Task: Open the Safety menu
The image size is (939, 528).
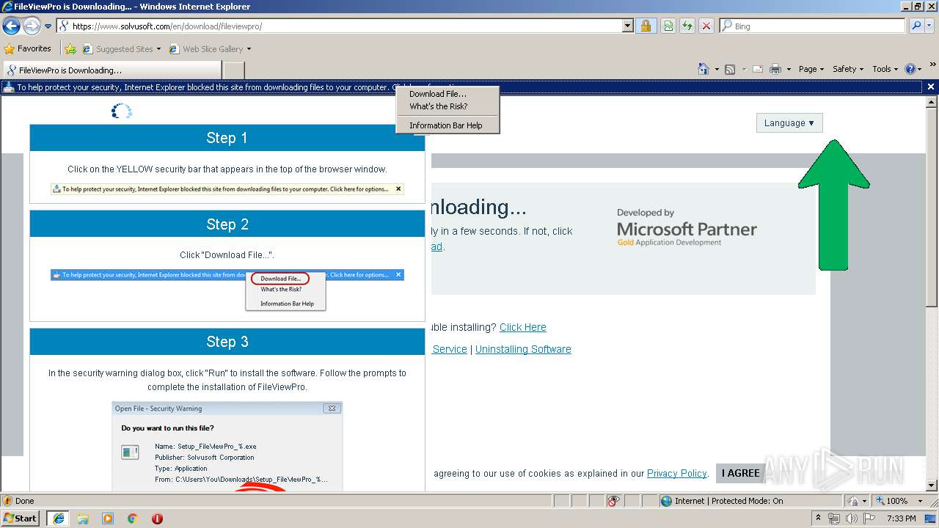Action: [848, 69]
